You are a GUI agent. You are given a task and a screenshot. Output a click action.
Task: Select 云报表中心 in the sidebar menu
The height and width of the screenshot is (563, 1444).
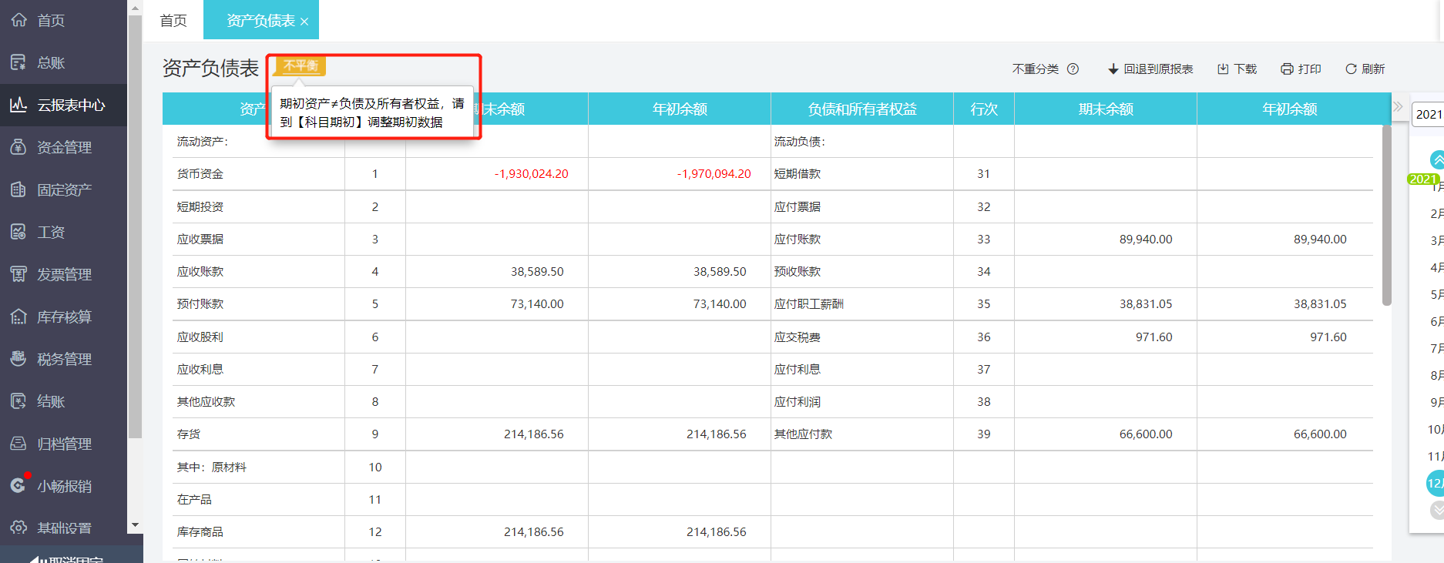[x=70, y=105]
